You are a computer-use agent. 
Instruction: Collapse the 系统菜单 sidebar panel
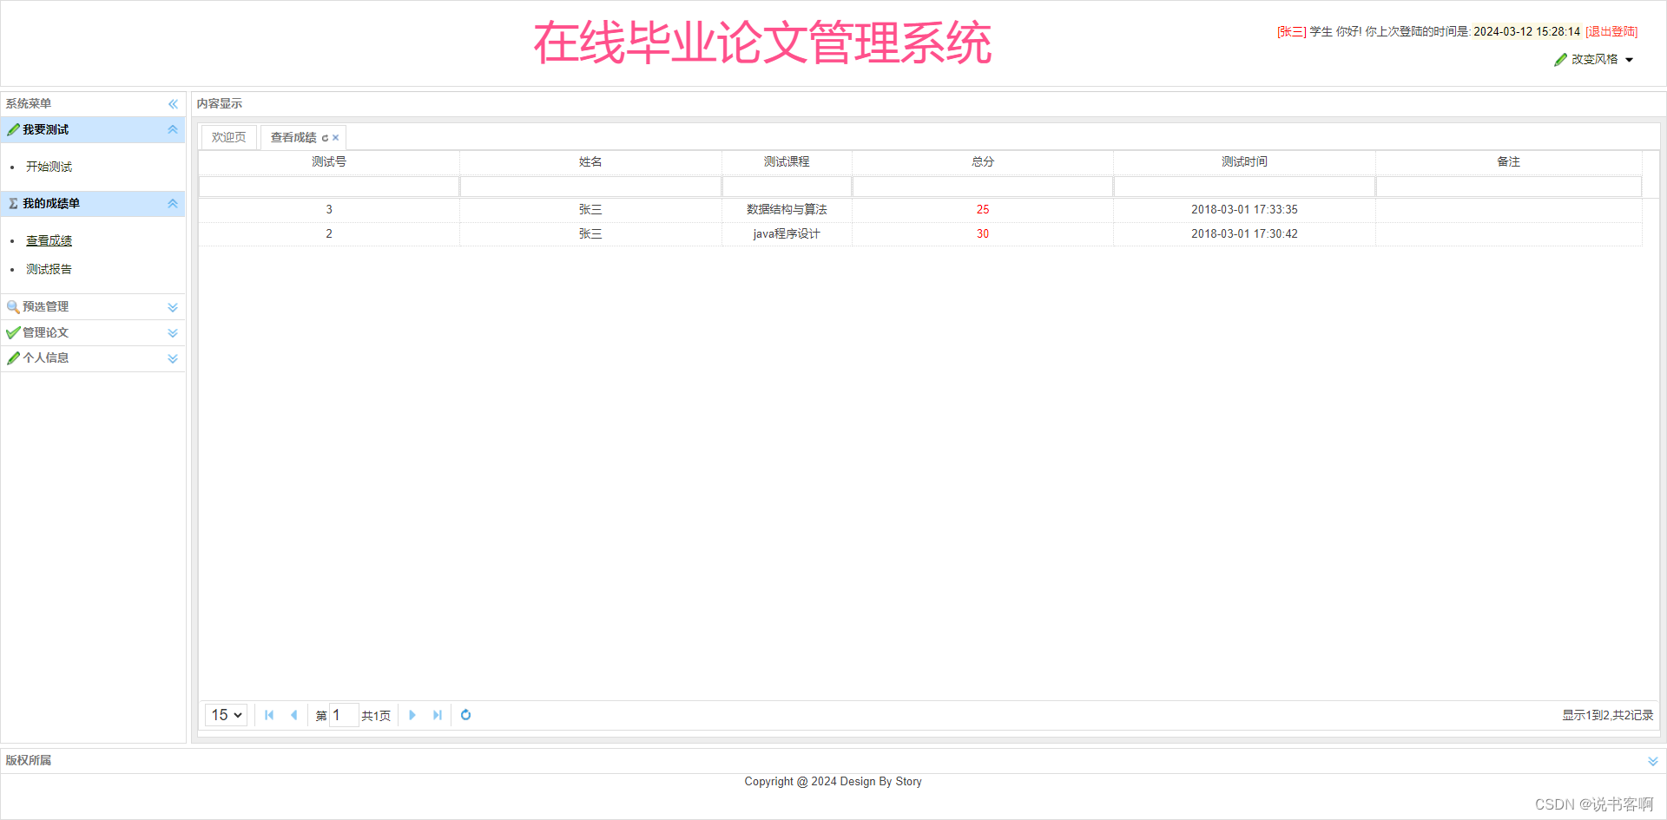(x=173, y=104)
